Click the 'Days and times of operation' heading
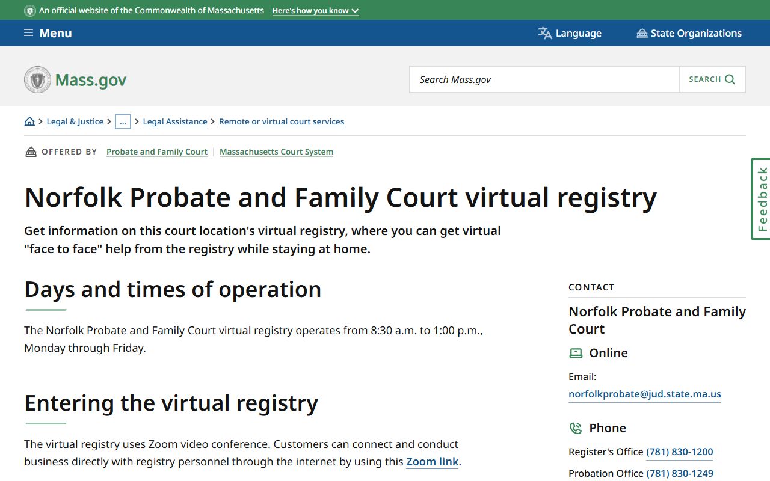Image resolution: width=770 pixels, height=481 pixels. click(173, 289)
